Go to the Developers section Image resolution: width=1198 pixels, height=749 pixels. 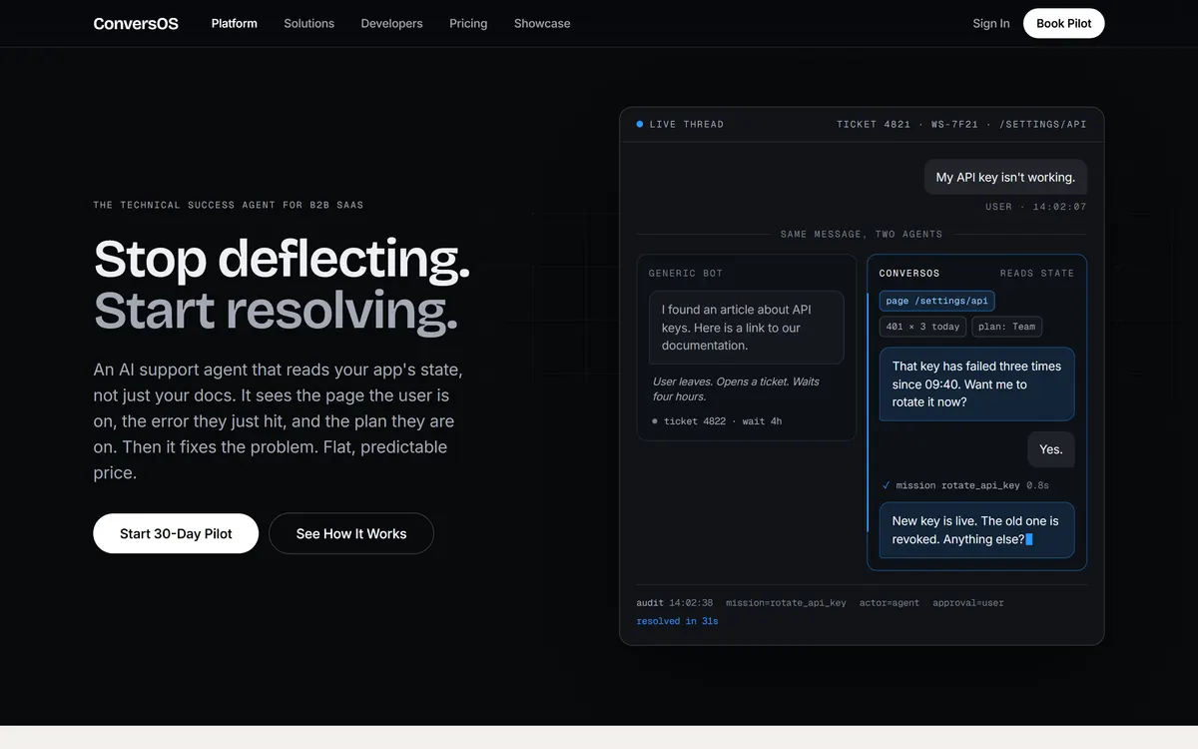[391, 23]
